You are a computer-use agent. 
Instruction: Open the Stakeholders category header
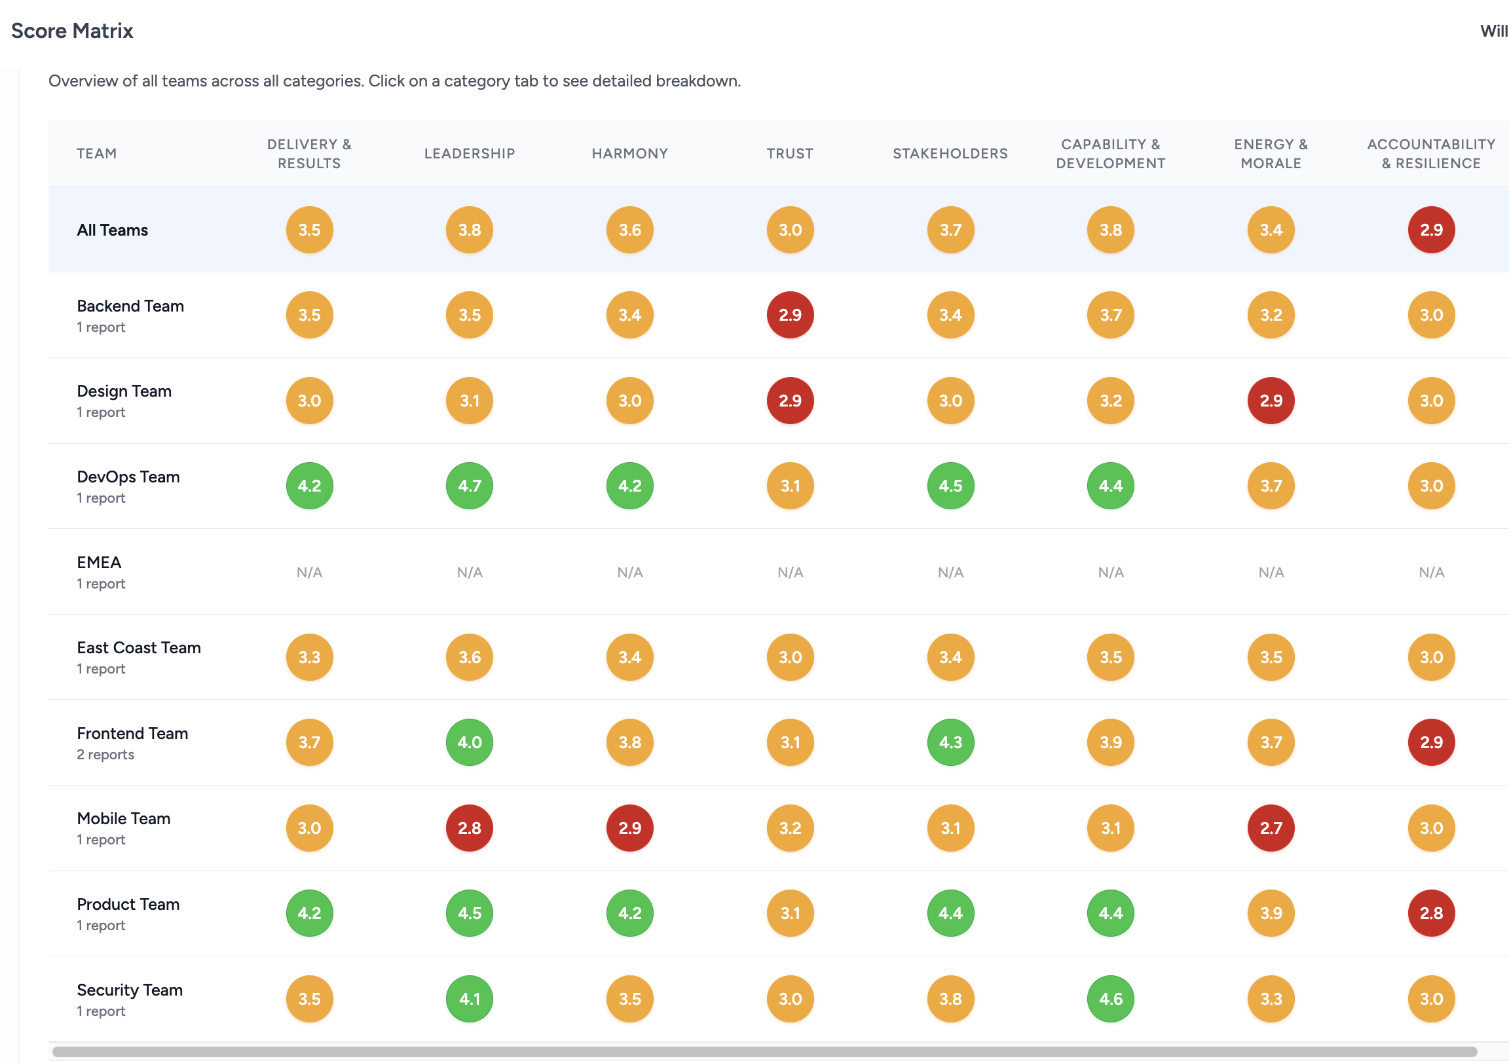tap(950, 154)
